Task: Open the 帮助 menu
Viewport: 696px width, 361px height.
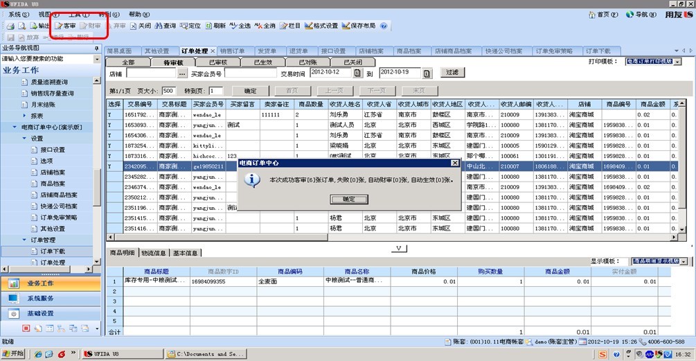Action: click(139, 15)
